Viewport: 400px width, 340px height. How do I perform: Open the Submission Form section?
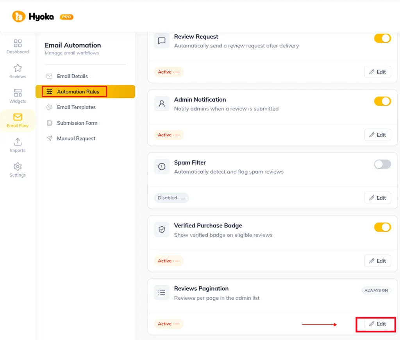coord(85,123)
